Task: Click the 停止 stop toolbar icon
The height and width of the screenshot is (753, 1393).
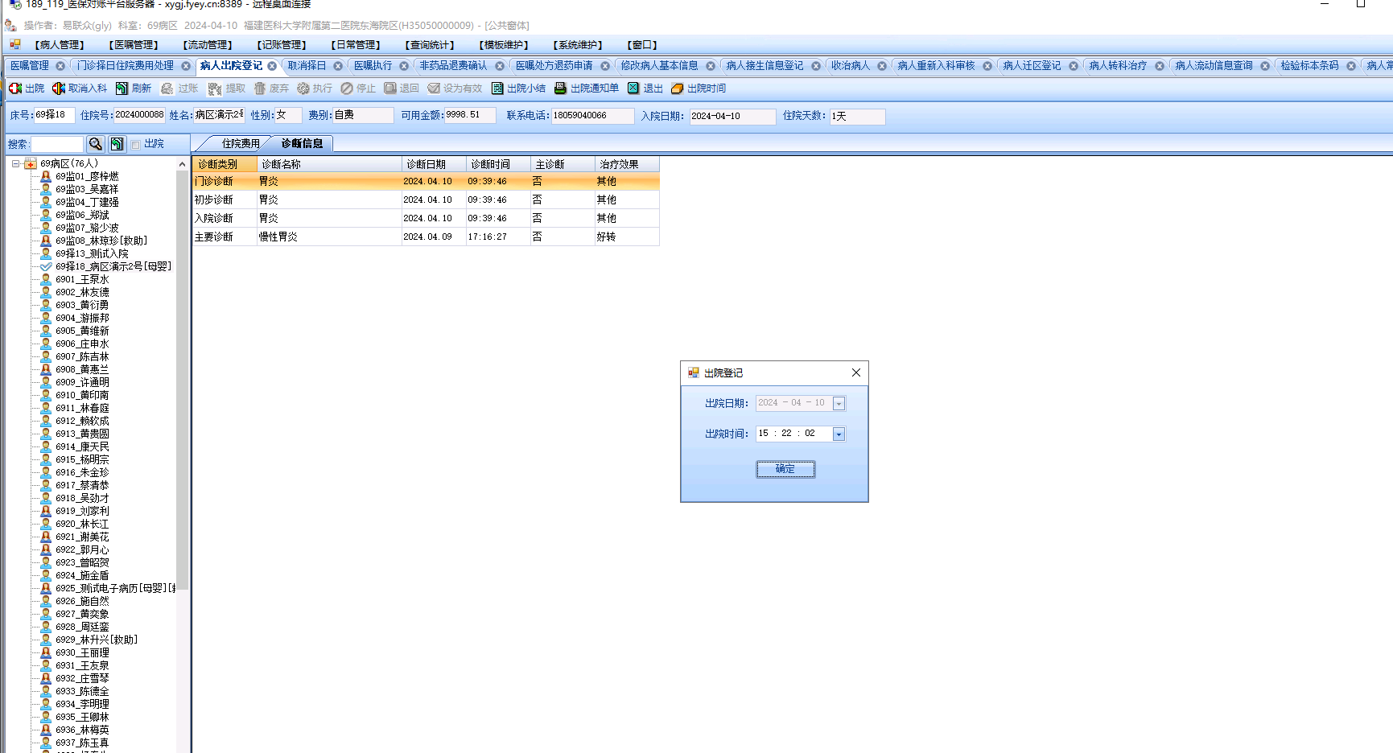Action: [x=347, y=88]
